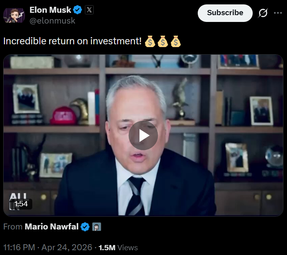Click the blue verified badge beside Elon Musk
This screenshot has height=255, width=287.
point(78,10)
